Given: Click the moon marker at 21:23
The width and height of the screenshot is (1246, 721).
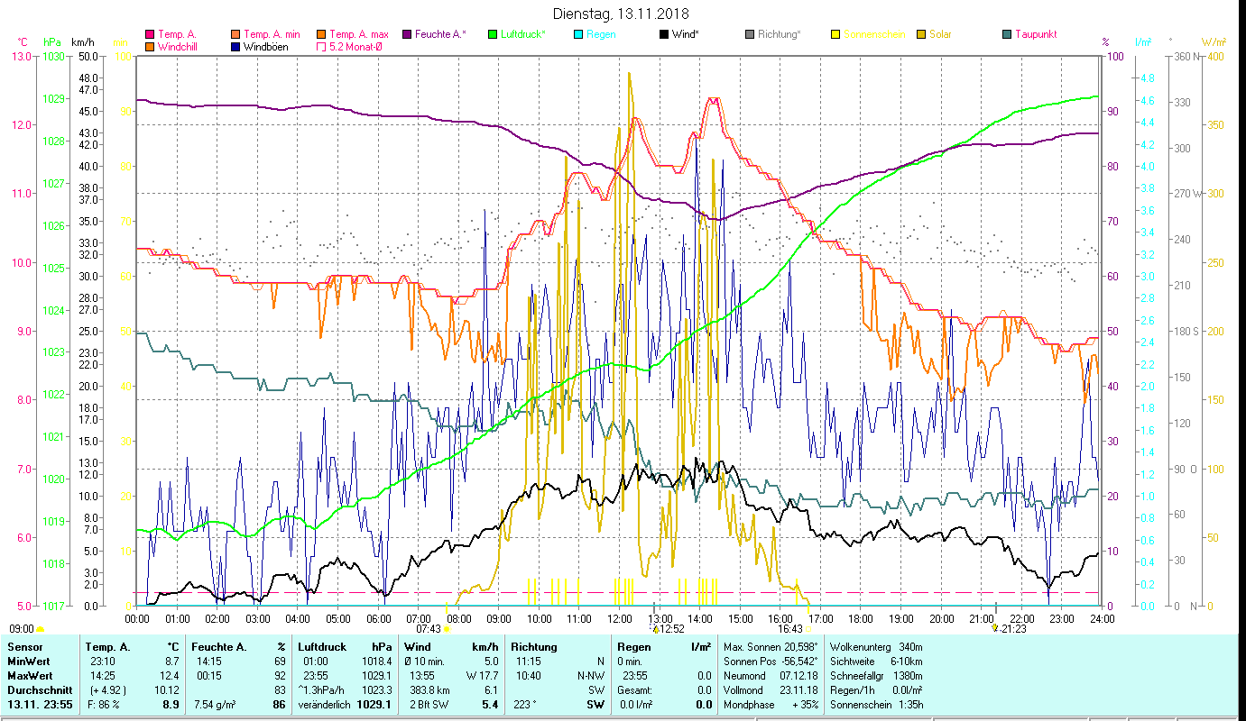Looking at the screenshot, I should [x=995, y=628].
